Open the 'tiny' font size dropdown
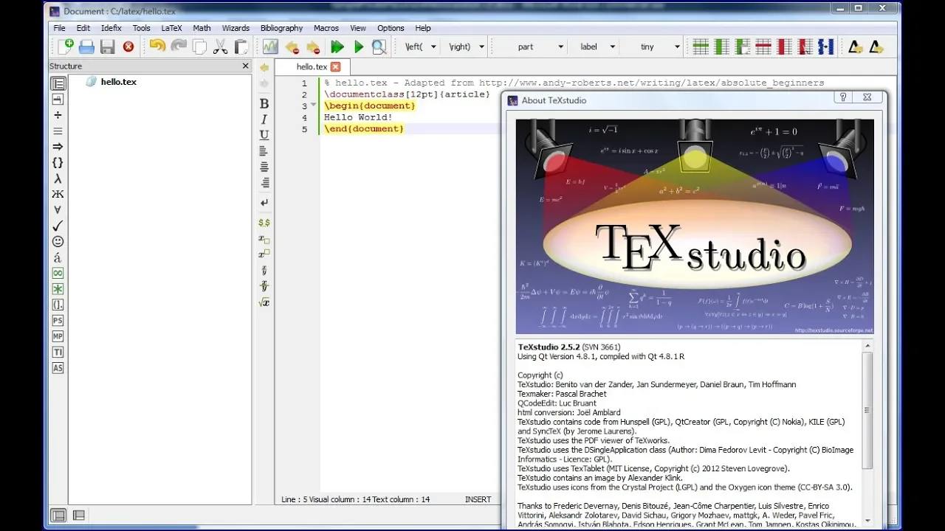 [677, 46]
